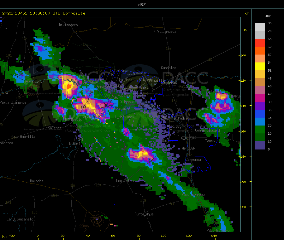Screen dimensions: 284x240
Task: Click the 2200m elevation label near the volcano
Action: pyautogui.click(x=84, y=226)
